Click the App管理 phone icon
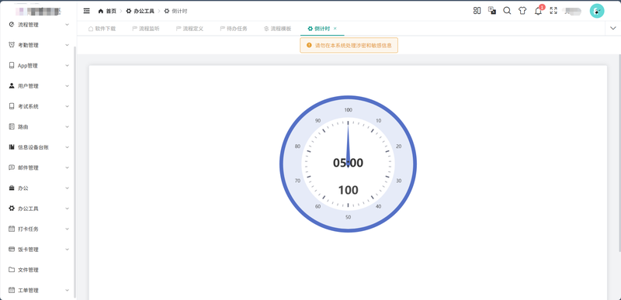Image resolution: width=621 pixels, height=300 pixels. point(12,66)
